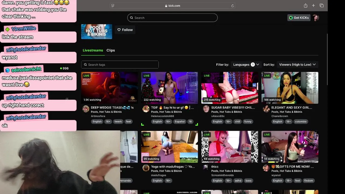
Task: Click the Helenacostelo888 channel avatar
Action: [x=146, y=109]
